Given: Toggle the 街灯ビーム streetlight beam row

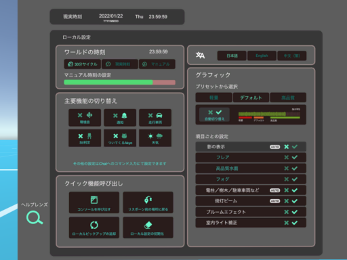Looking at the screenshot, I should coord(251,201).
